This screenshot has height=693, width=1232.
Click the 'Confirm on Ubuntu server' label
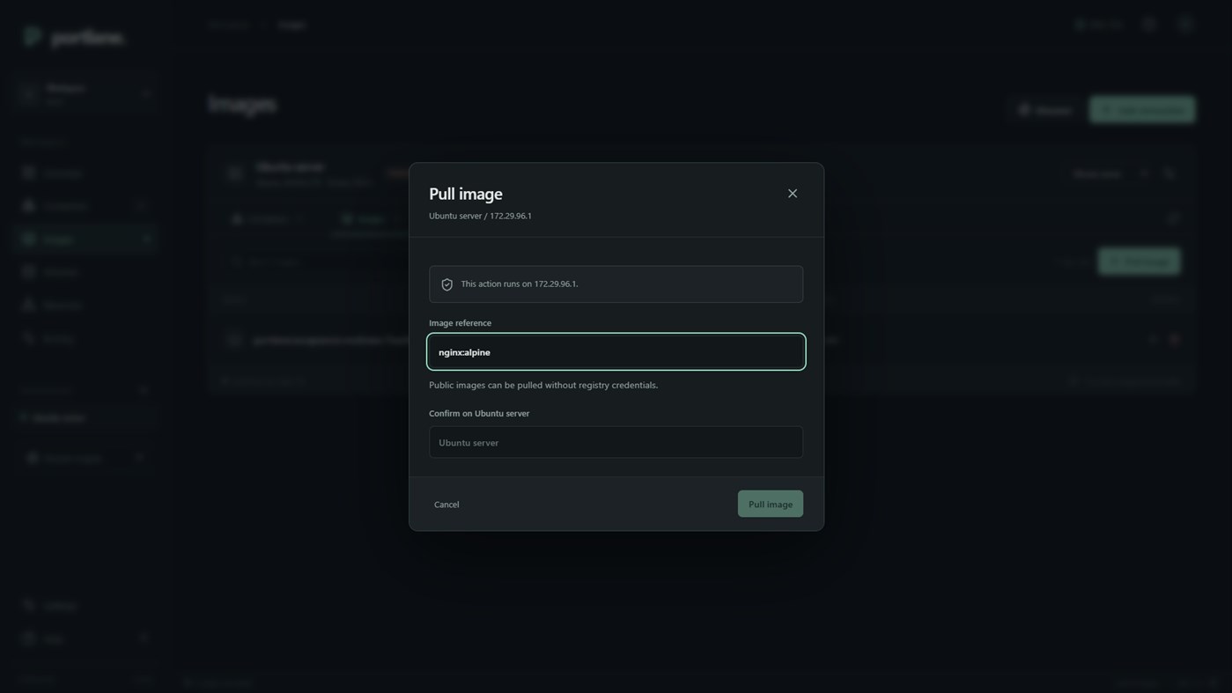479,413
